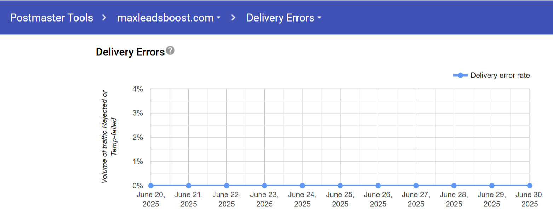Screen dimensions: 553x217
Task: Go to Postmaster Tools home link
Action: click(51, 18)
